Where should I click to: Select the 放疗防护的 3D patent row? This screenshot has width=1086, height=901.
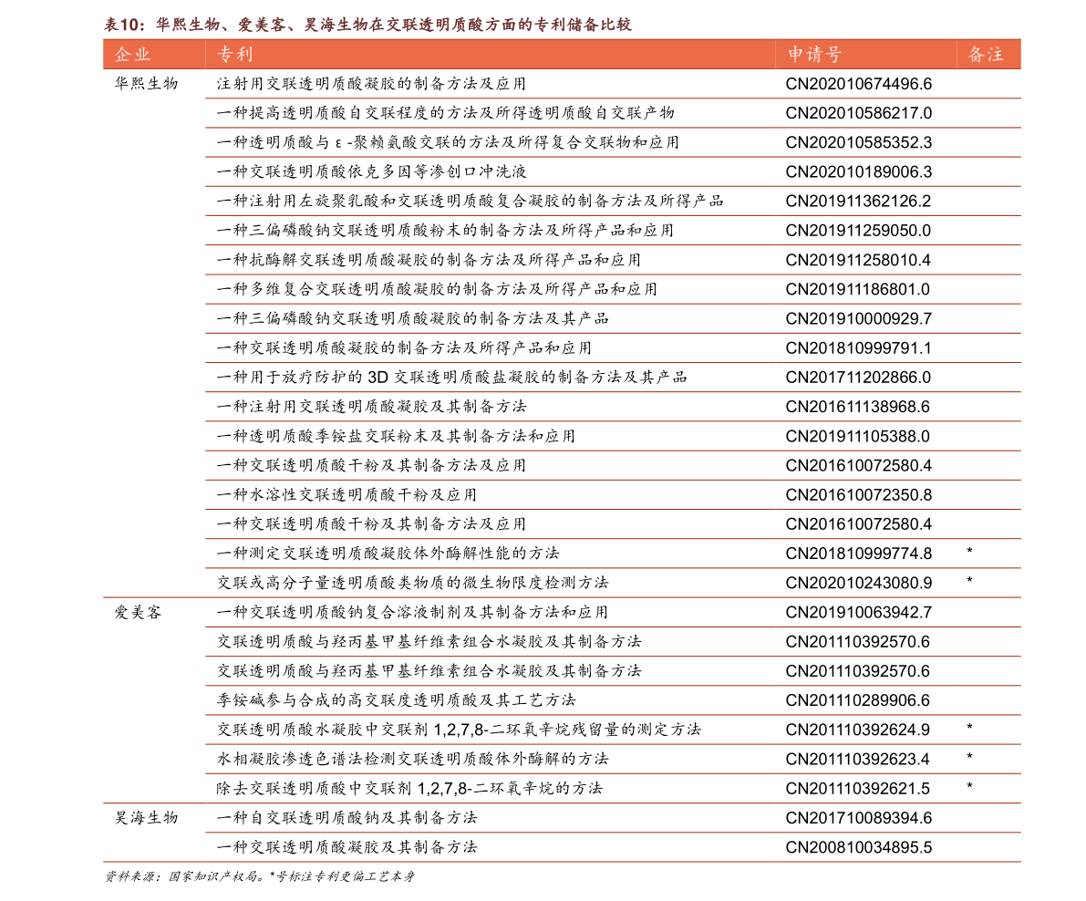point(451,378)
